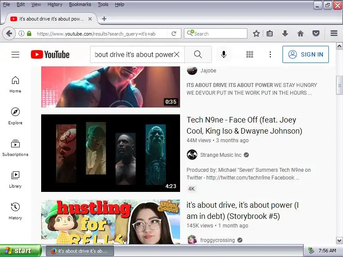Visit froggycrossing channel name link

[x=217, y=240]
